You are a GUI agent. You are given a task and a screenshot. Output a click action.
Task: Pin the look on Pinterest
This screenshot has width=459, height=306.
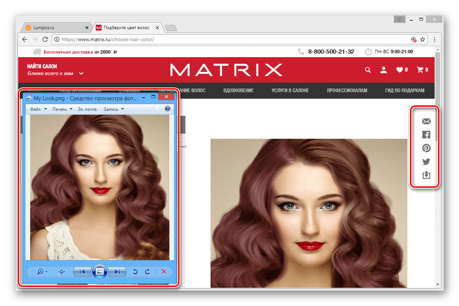(426, 148)
